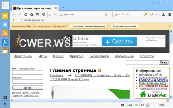Open the Downloads arrow sidebar panel
Viewport: 173px width, 108px height.
pos(5,25)
